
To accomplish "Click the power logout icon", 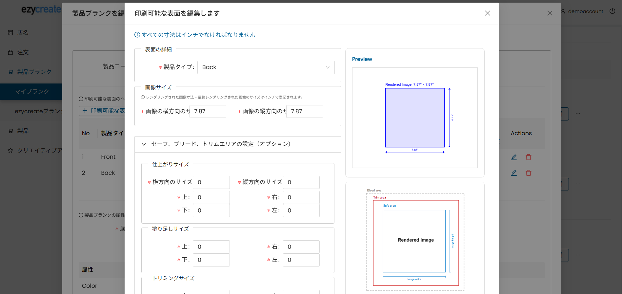I will coord(612,11).
